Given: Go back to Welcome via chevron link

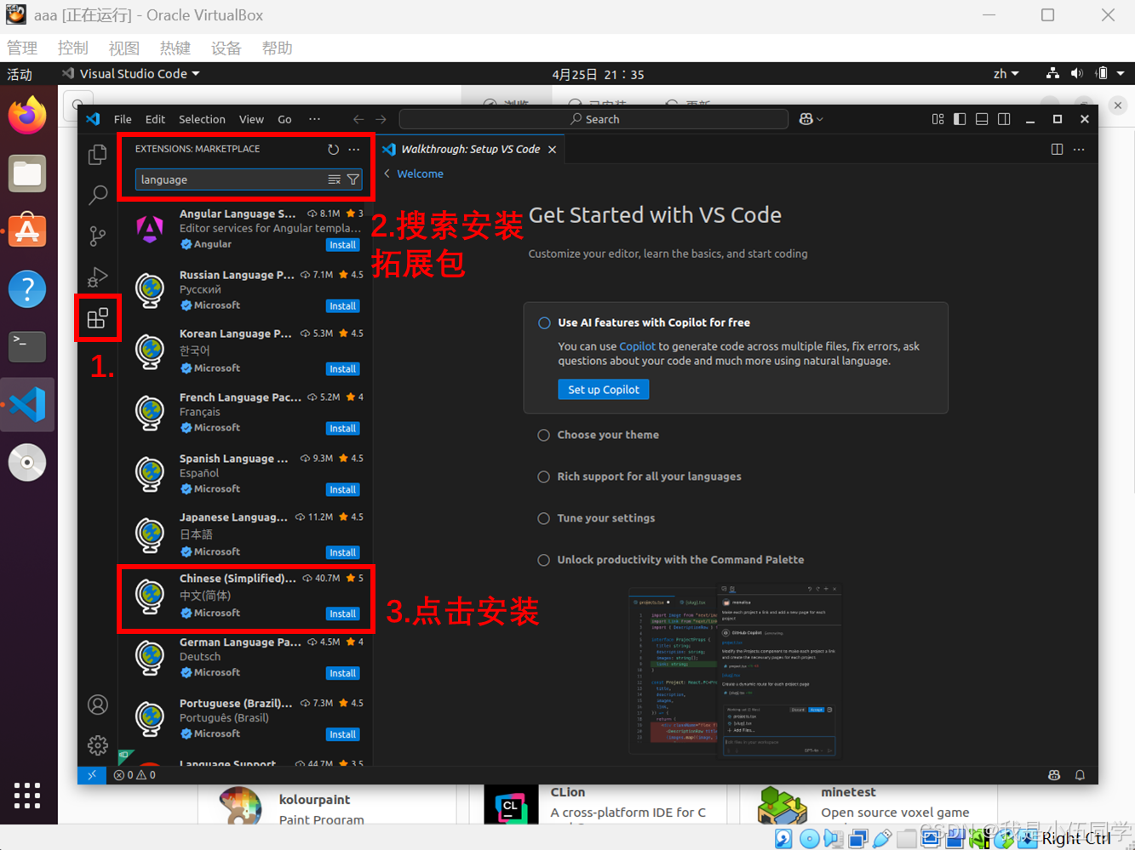Looking at the screenshot, I should coord(413,174).
